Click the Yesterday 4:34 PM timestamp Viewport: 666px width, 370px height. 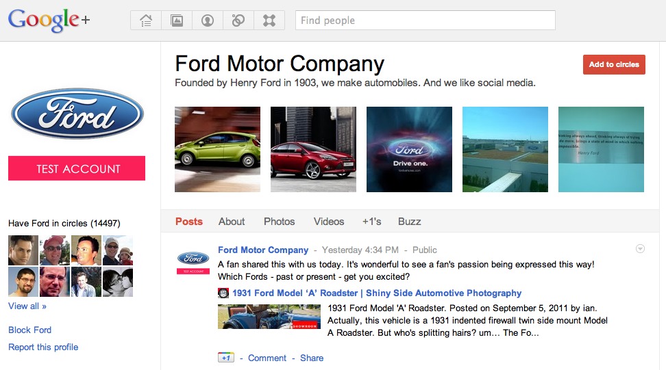pos(360,250)
